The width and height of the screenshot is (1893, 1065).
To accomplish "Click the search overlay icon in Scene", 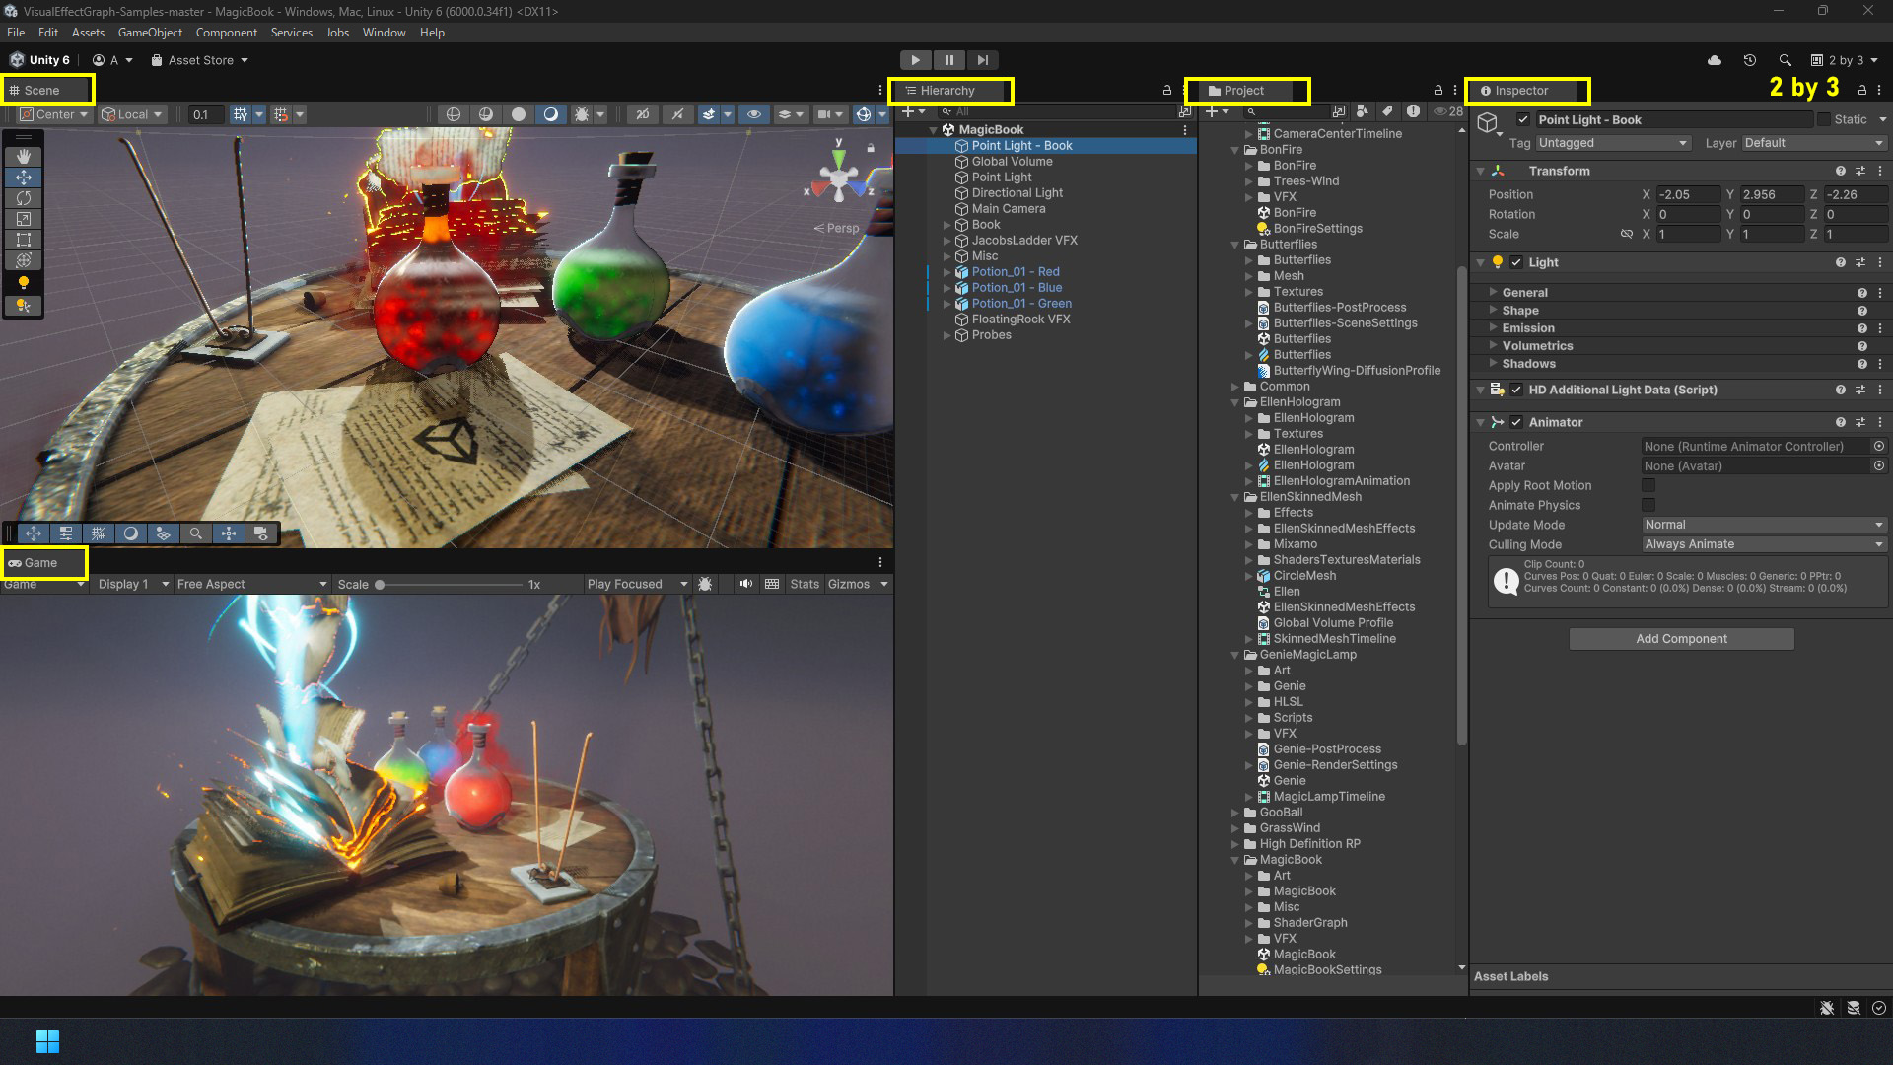I will pos(196,533).
